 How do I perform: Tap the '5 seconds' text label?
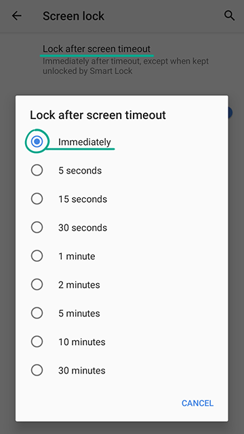(x=80, y=170)
